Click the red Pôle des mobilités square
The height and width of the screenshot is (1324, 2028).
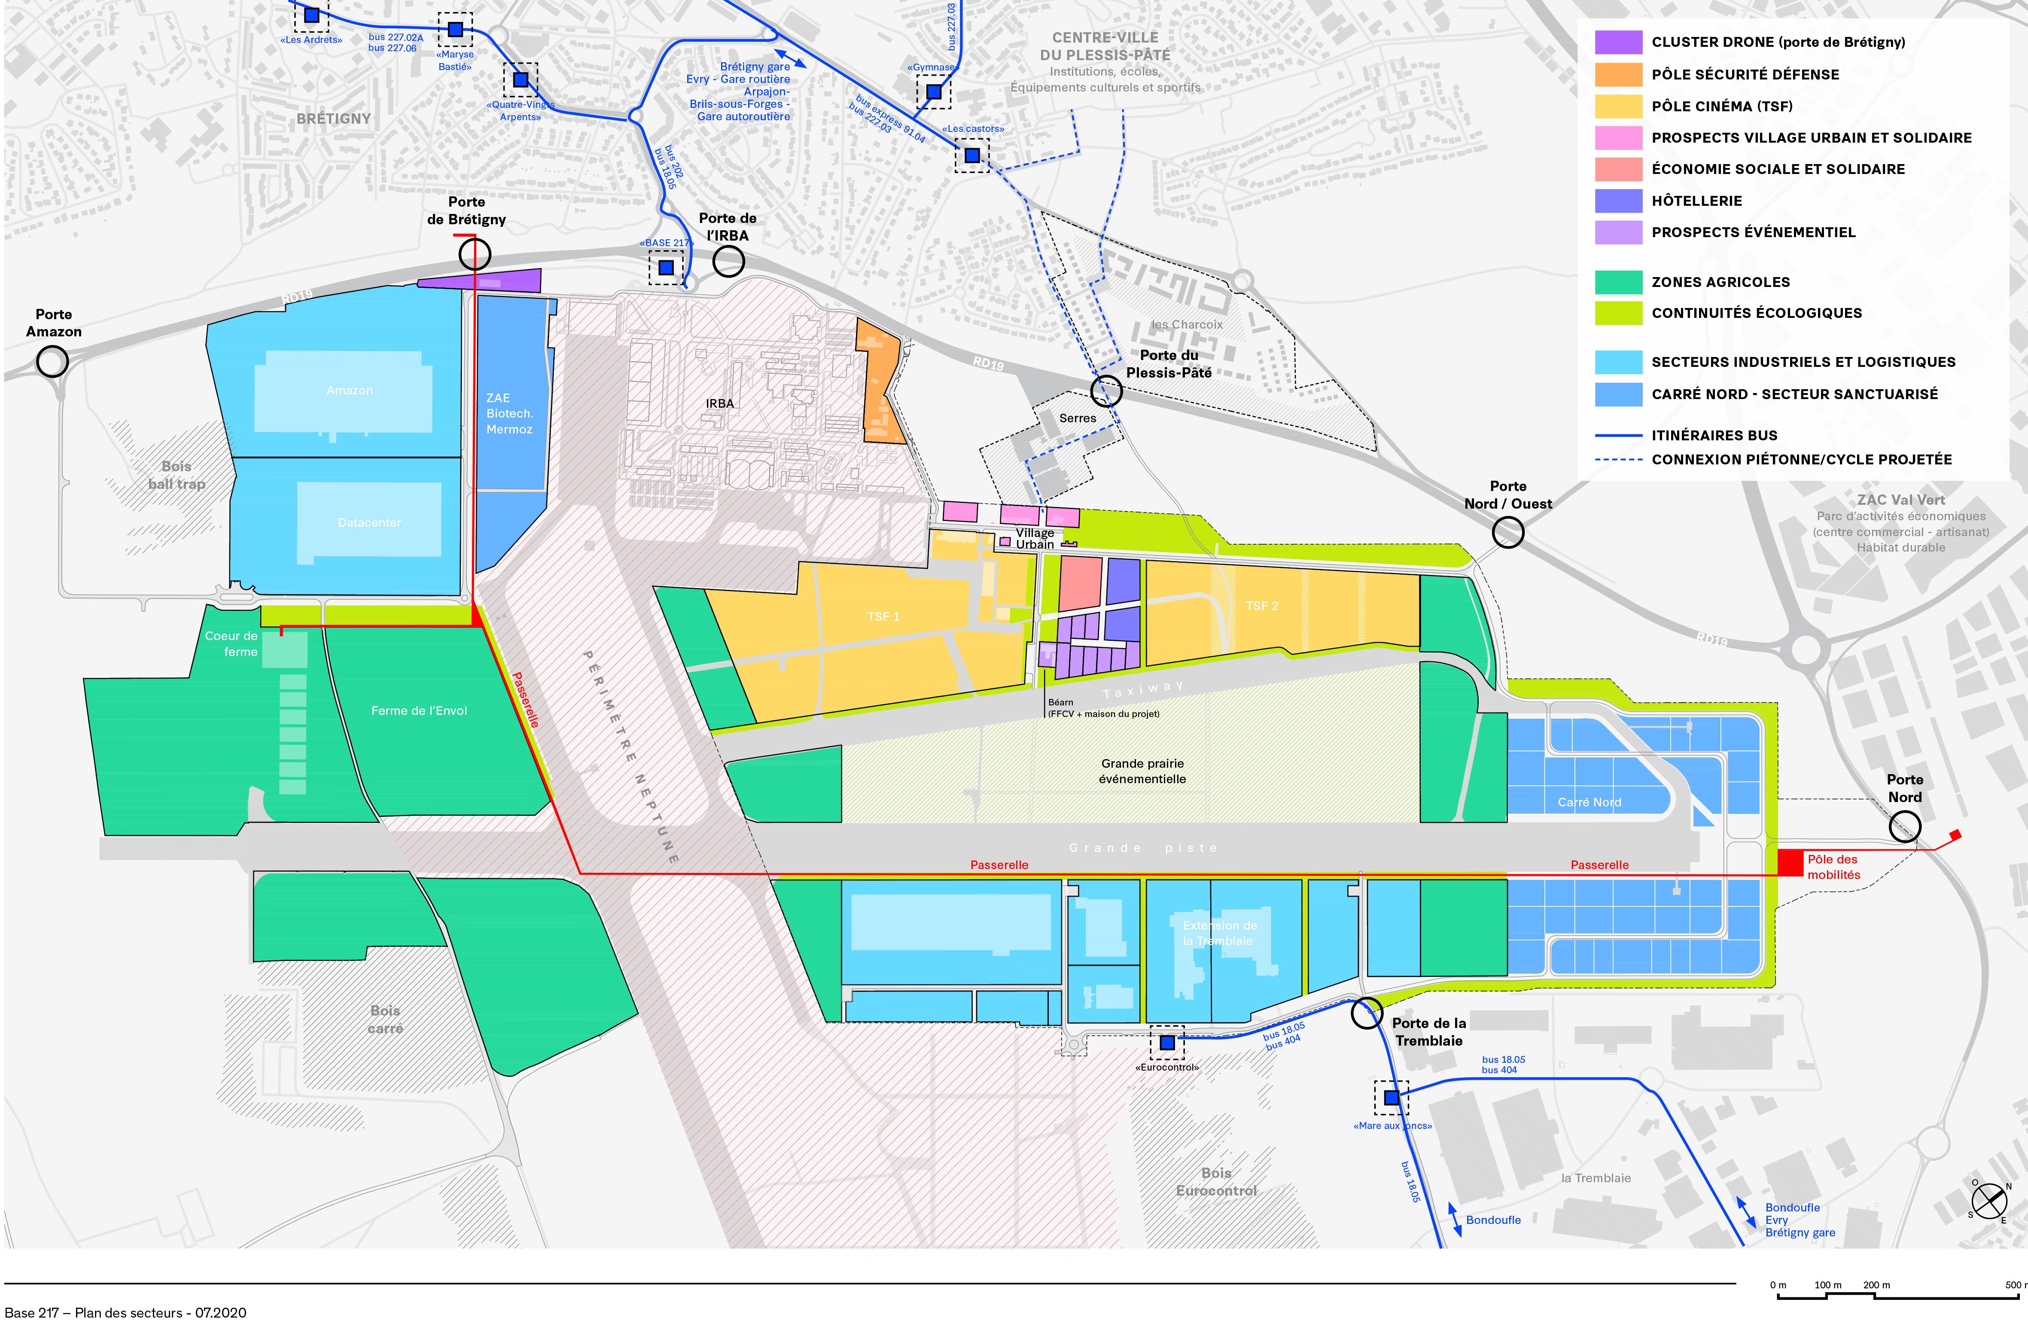[x=1790, y=862]
